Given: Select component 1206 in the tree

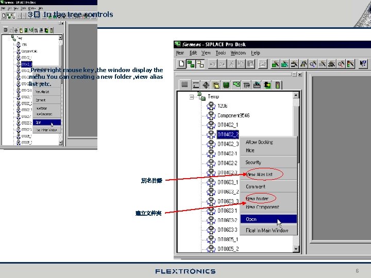Looking at the screenshot, I should click(223, 106).
